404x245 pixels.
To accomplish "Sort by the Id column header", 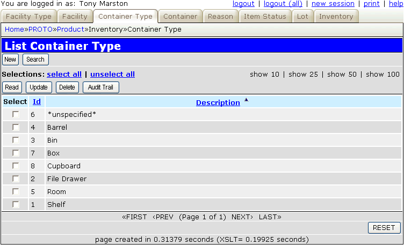I will (37, 102).
